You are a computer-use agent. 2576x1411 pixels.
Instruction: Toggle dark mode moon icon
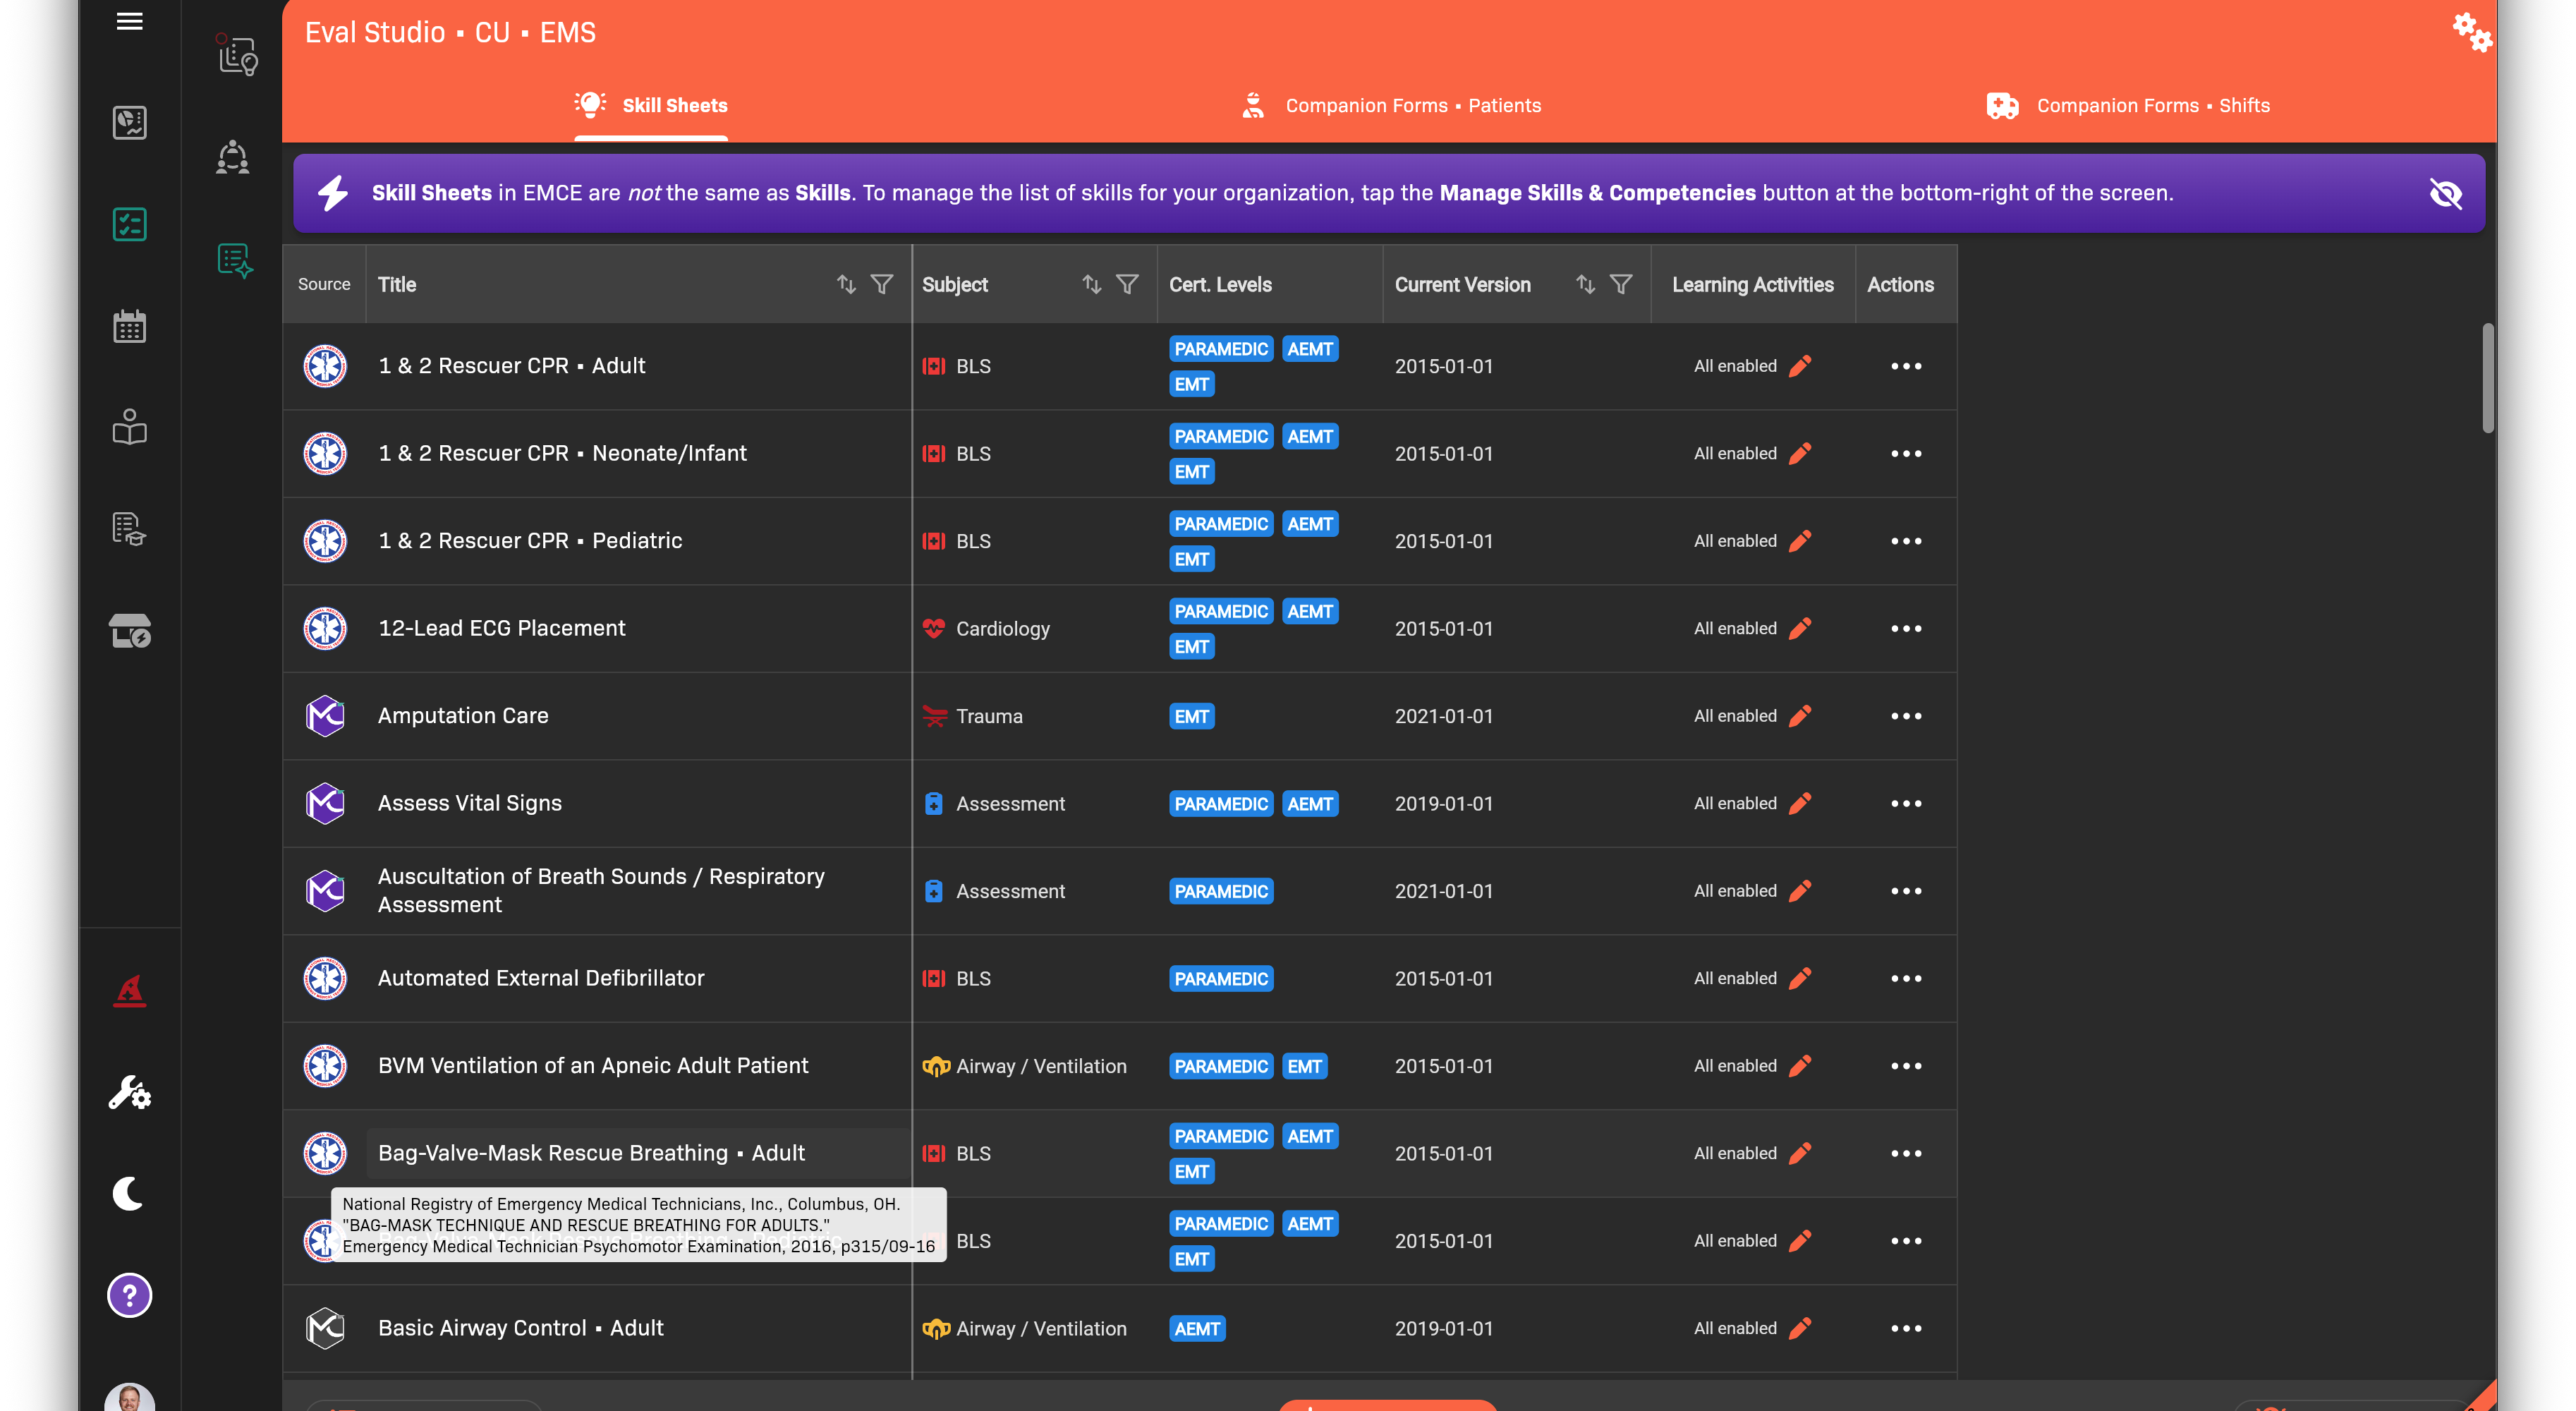pyautogui.click(x=129, y=1193)
